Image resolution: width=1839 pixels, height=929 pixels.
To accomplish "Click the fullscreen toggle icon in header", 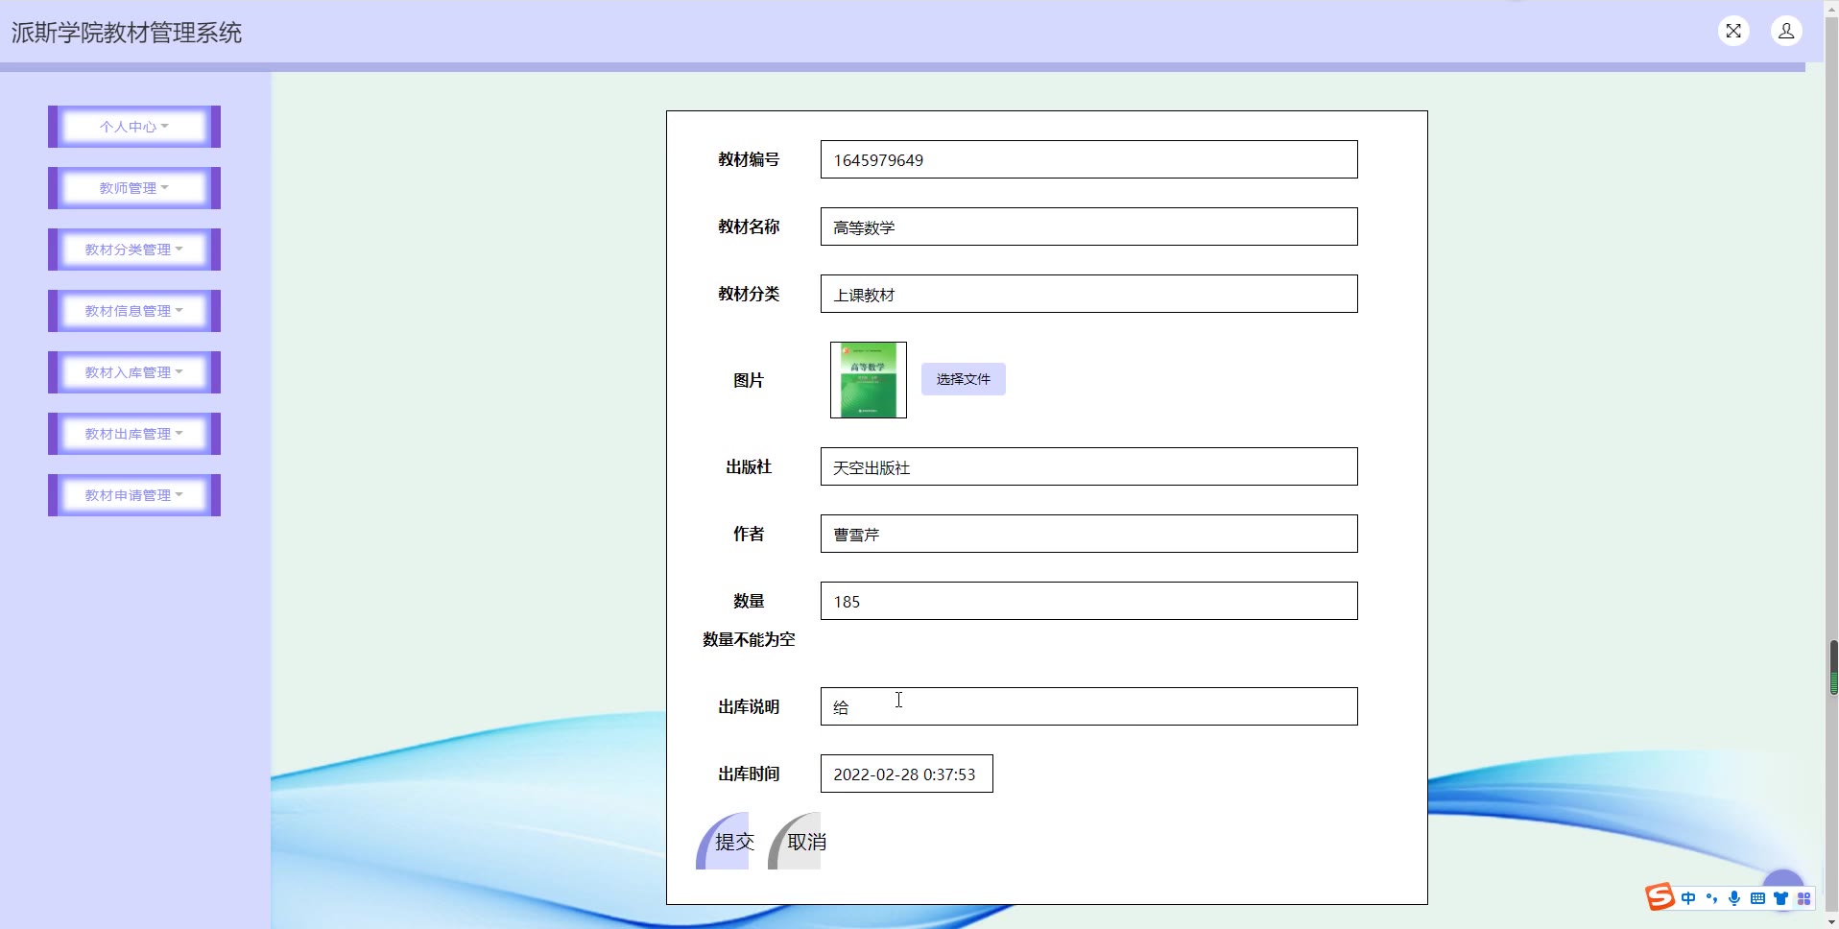I will (1733, 31).
